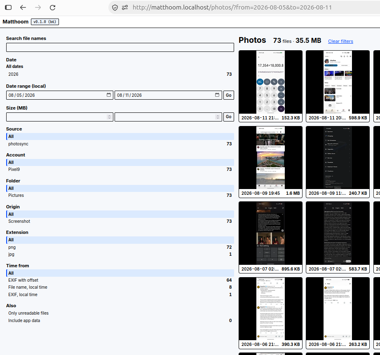The image size is (380, 355).
Task: Click the photosync count 73
Action: click(229, 144)
